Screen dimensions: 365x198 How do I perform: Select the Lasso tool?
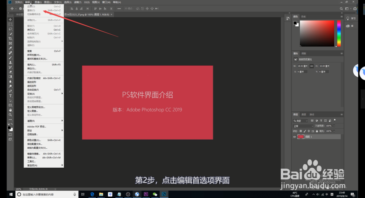point(10,29)
